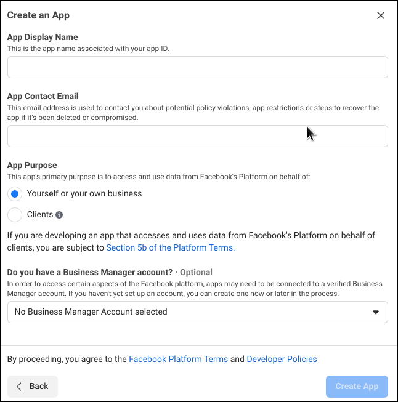
Task: Click the 'App Display Name' field label
Action: coord(43,37)
